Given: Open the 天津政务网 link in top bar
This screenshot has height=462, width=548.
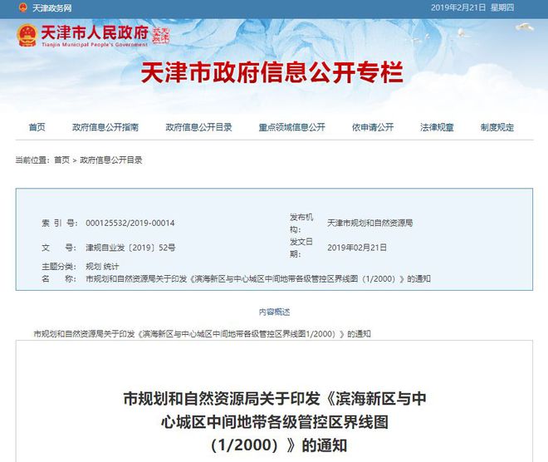Looking at the screenshot, I should click(x=51, y=8).
